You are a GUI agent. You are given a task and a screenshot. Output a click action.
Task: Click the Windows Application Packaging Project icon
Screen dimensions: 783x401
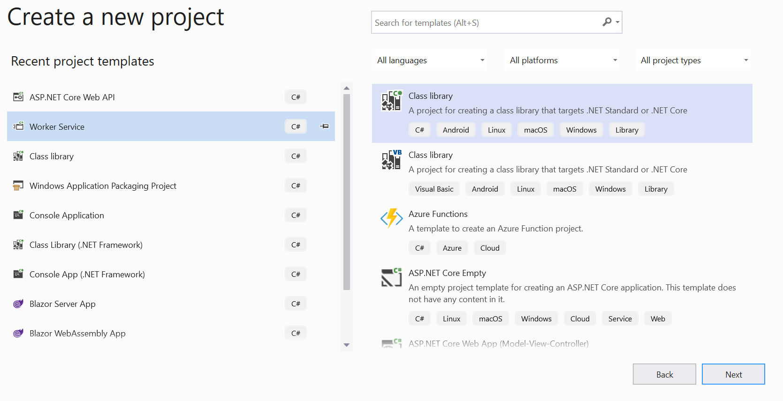click(18, 186)
